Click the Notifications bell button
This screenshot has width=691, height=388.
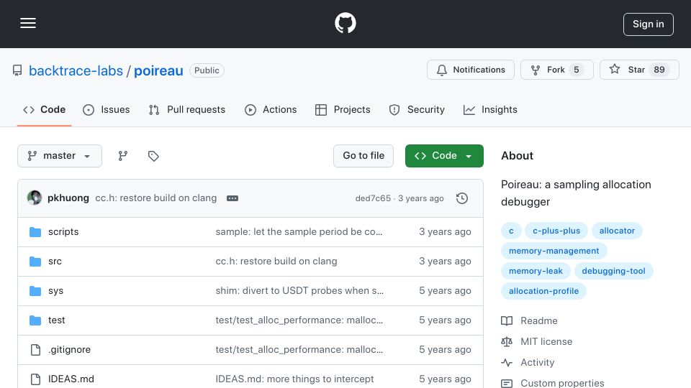pyautogui.click(x=470, y=70)
